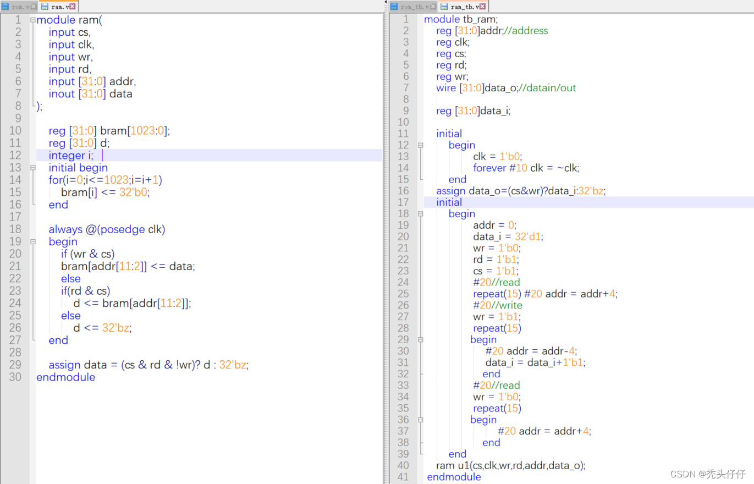Select the ram.v tab

tap(58, 6)
